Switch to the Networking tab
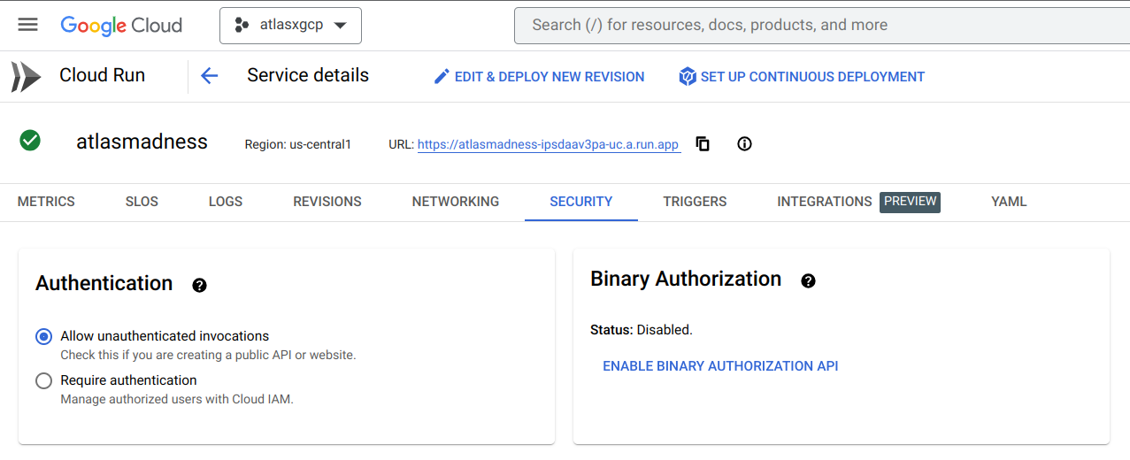Image resolution: width=1130 pixels, height=460 pixels. click(x=456, y=202)
